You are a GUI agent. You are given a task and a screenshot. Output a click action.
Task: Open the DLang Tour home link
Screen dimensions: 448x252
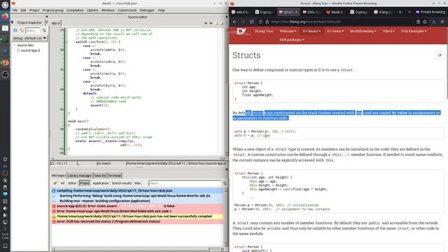click(x=264, y=31)
